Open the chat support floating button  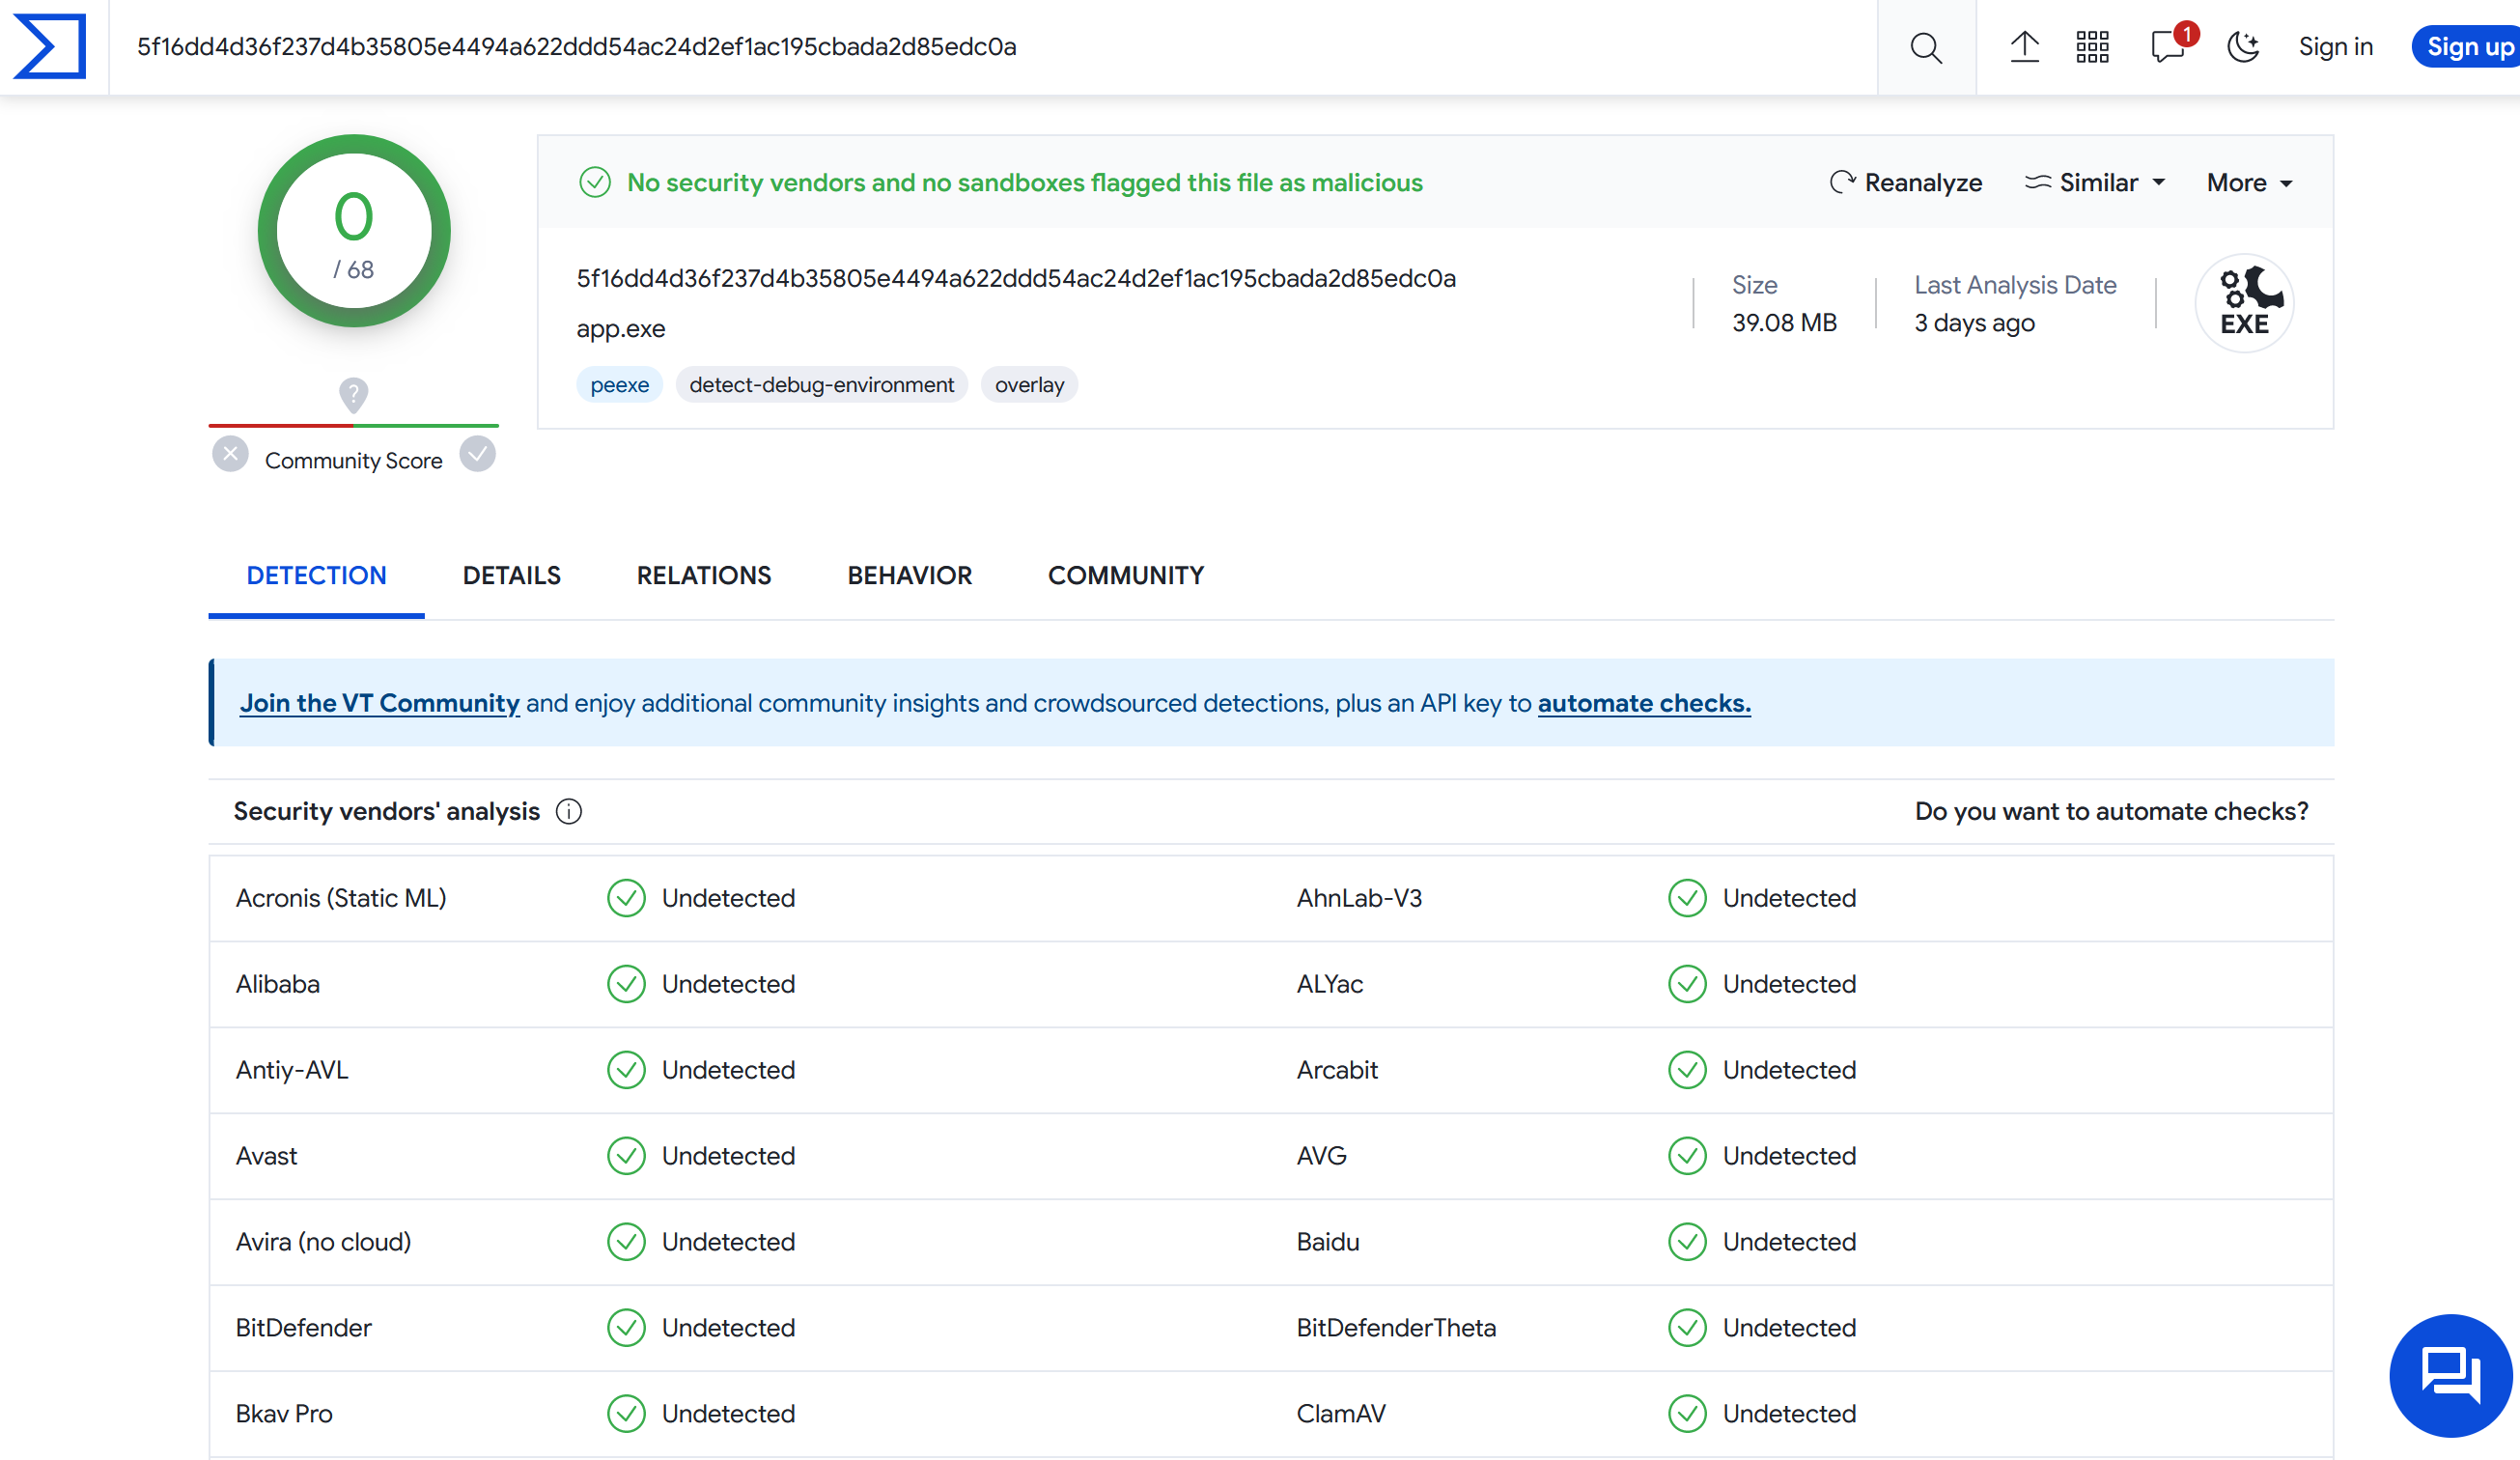2450,1376
